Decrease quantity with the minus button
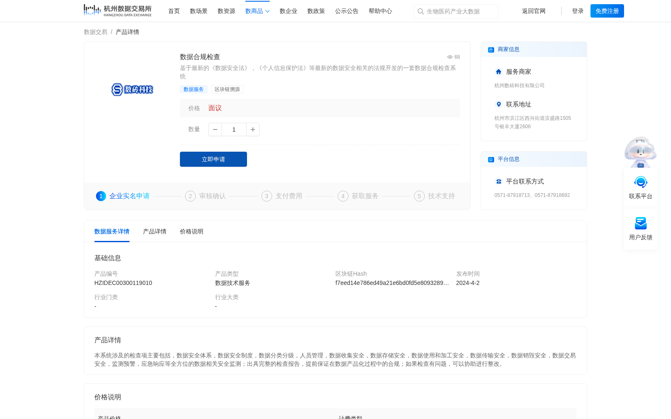Image resolution: width=671 pixels, height=419 pixels. coord(215,129)
